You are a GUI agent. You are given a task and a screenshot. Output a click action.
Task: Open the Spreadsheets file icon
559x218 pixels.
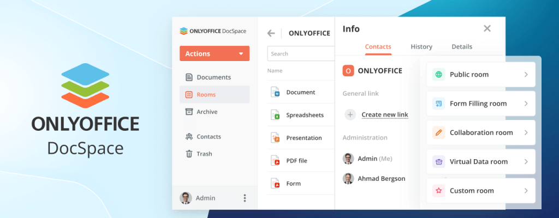[276, 115]
